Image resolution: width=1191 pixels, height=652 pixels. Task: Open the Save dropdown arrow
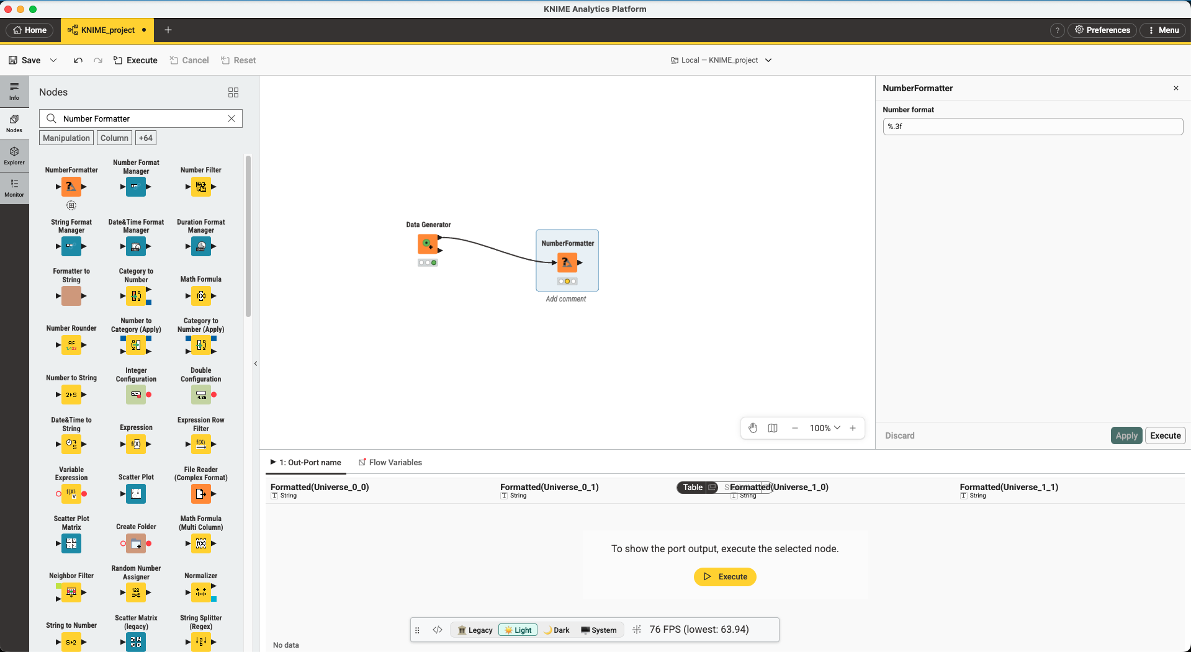click(53, 60)
